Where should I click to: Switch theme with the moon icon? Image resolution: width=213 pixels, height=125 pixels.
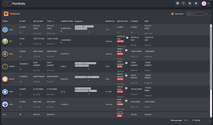click(x=190, y=3)
